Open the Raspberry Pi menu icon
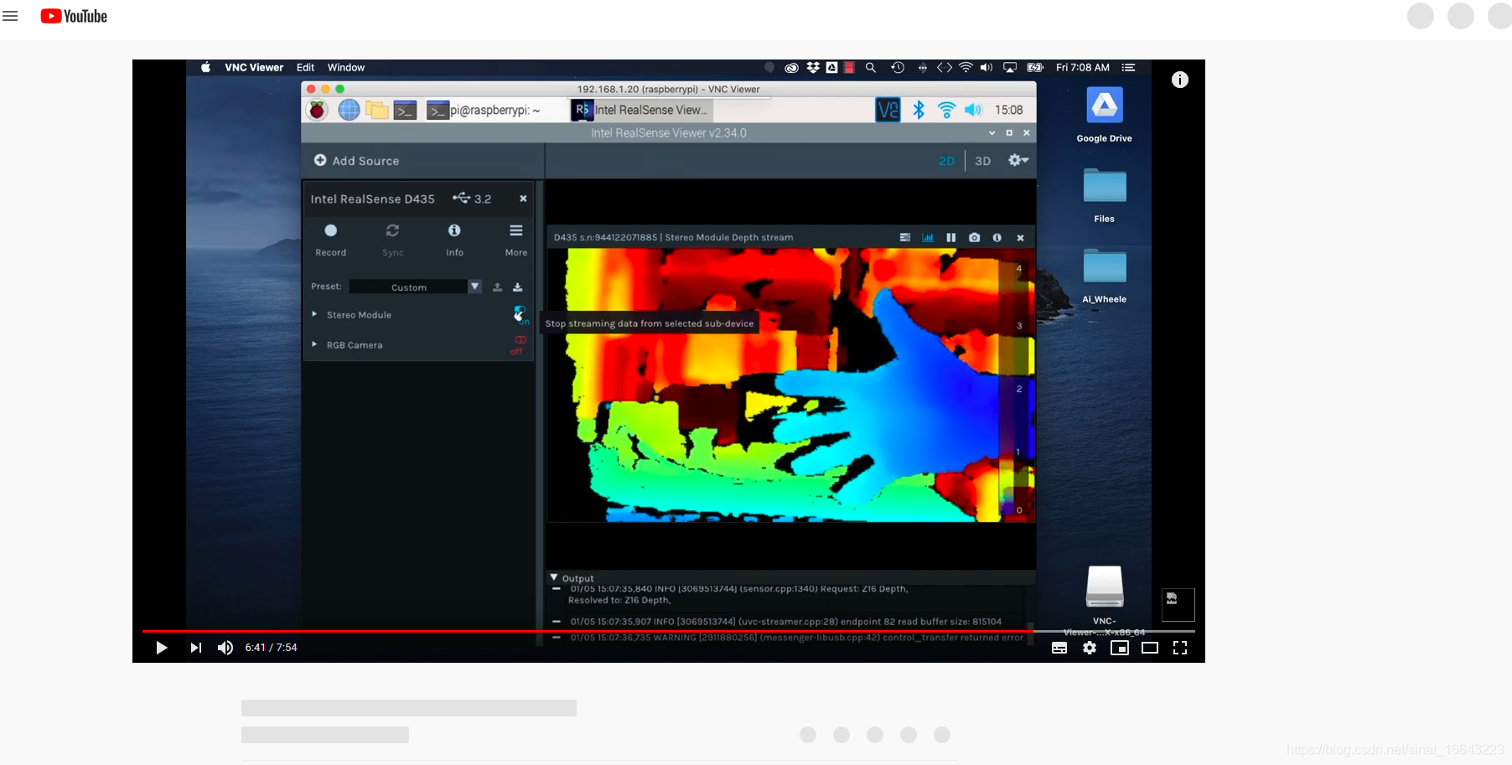Image resolution: width=1512 pixels, height=765 pixels. [x=317, y=110]
